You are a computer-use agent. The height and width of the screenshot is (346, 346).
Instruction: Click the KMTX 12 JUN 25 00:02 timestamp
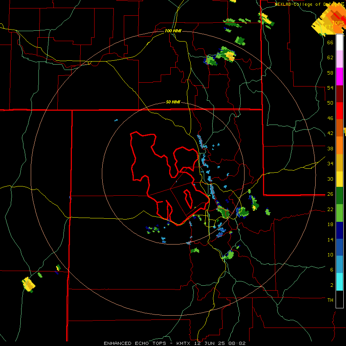(x=211, y=343)
